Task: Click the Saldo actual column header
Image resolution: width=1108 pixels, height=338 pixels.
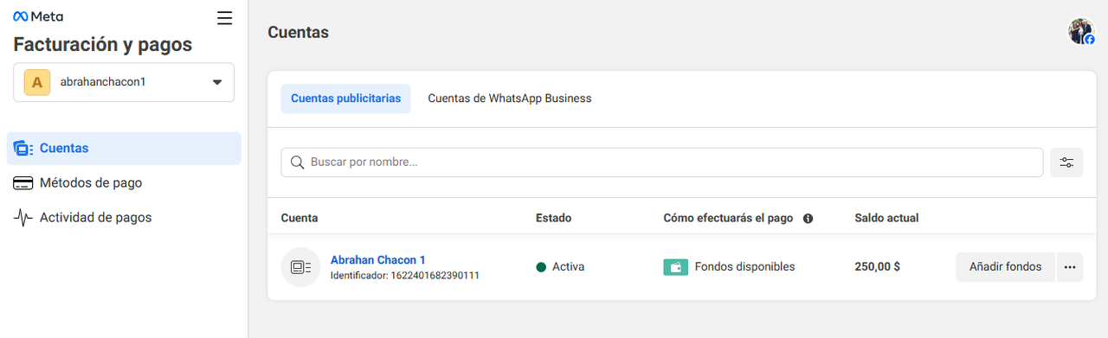Action: coord(886,218)
